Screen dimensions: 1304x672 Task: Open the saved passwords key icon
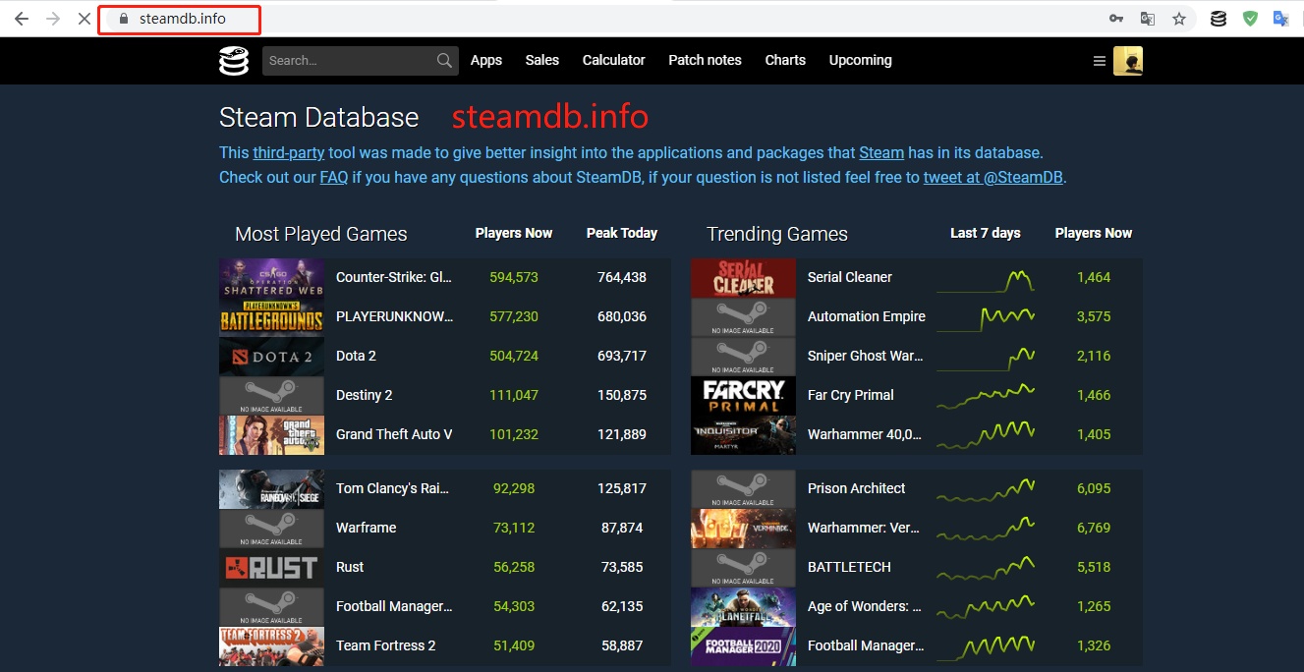point(1116,19)
